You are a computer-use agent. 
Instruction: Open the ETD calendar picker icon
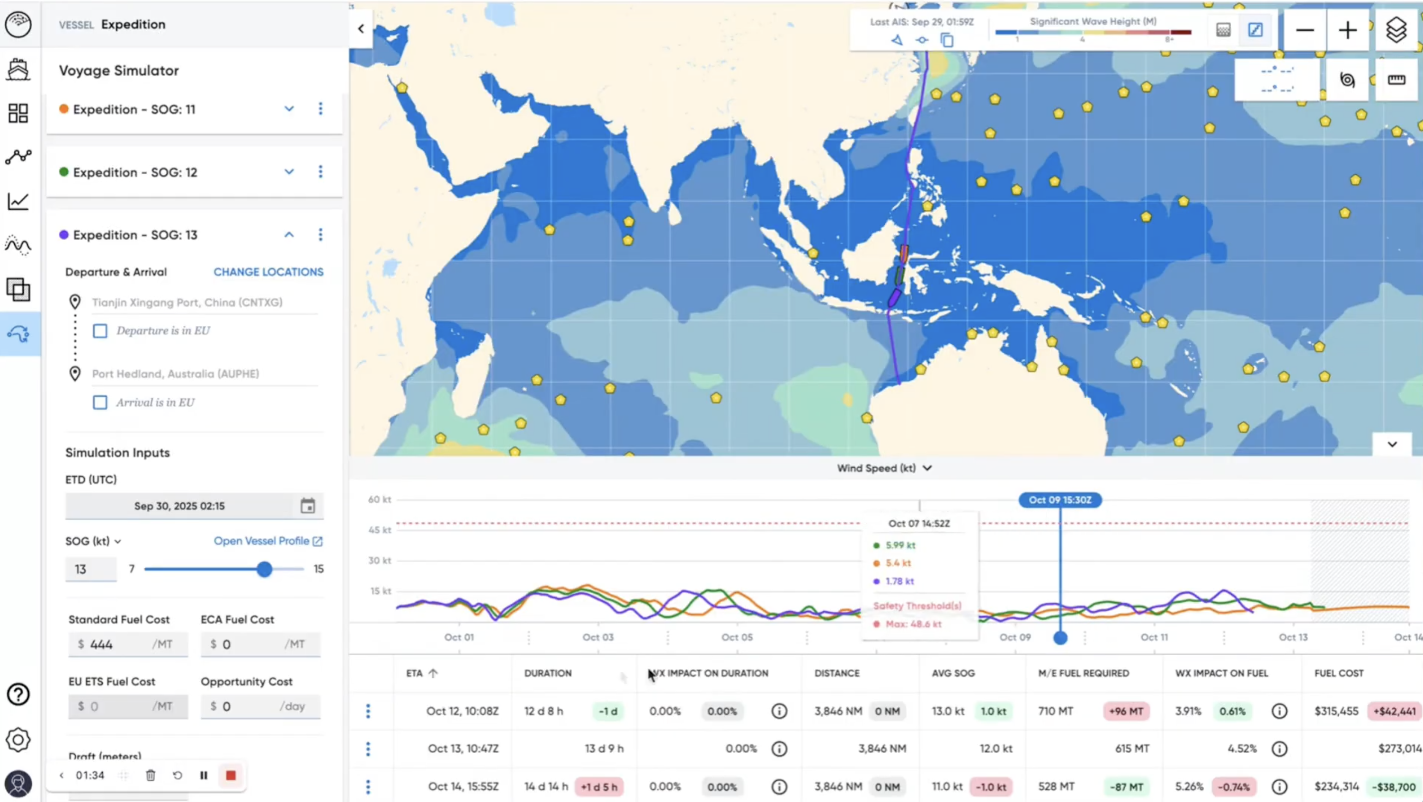[x=308, y=506]
